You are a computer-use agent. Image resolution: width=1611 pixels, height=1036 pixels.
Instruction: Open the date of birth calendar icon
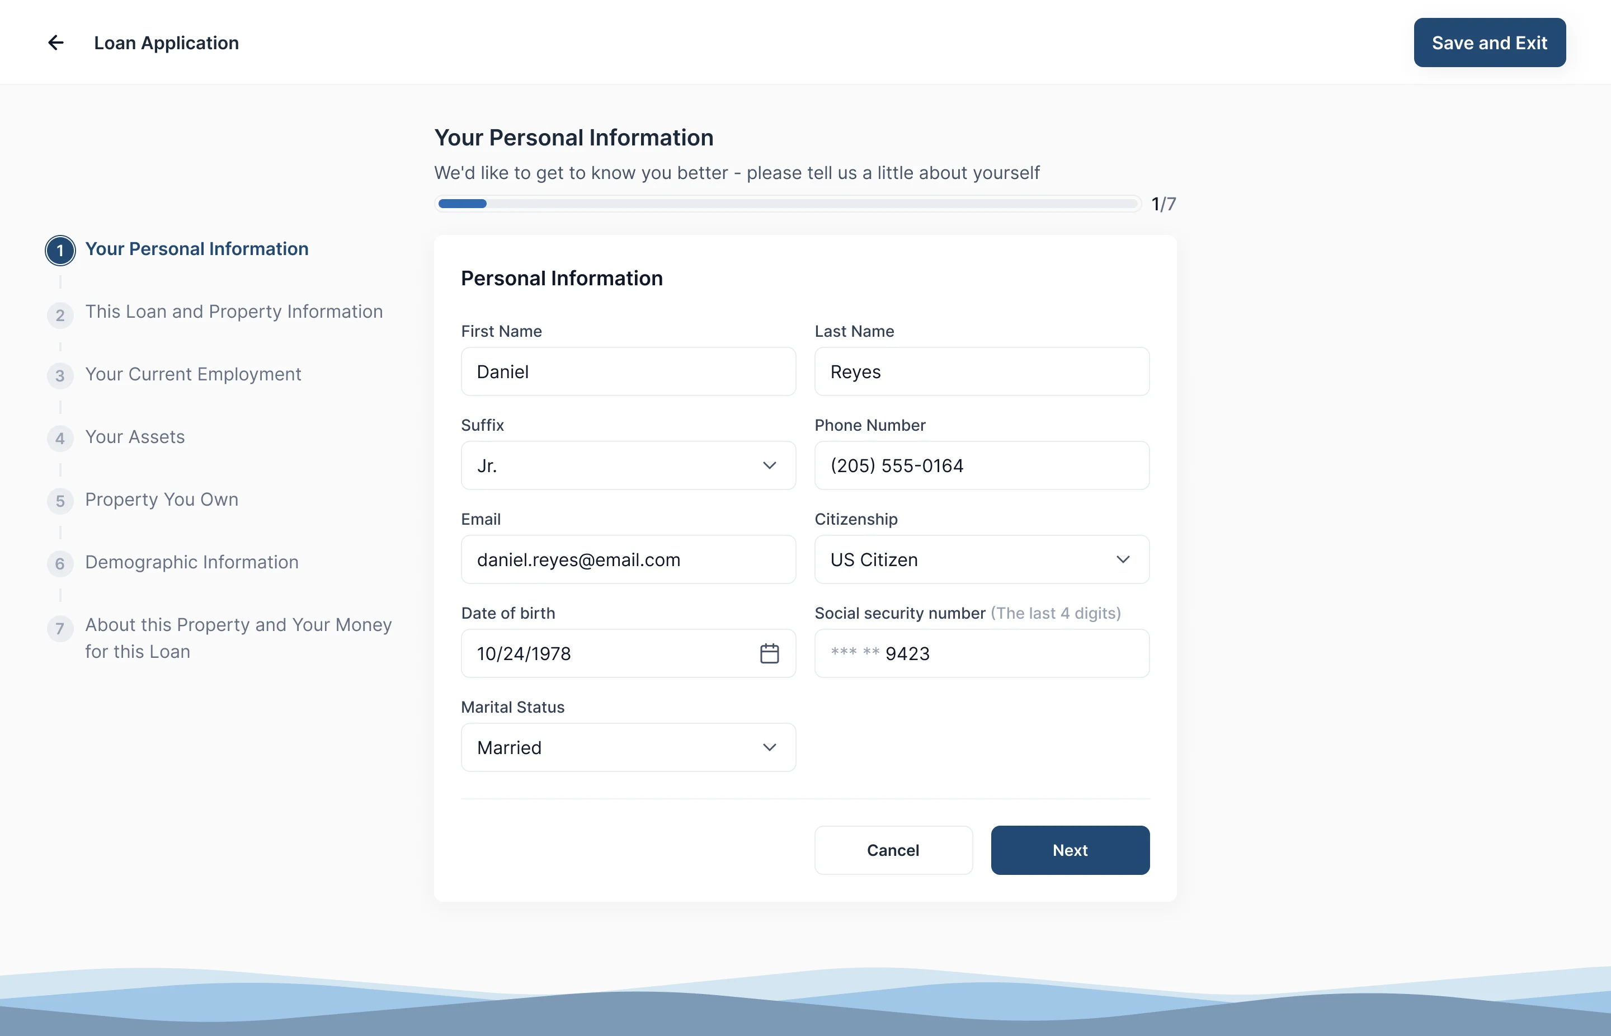(x=770, y=653)
